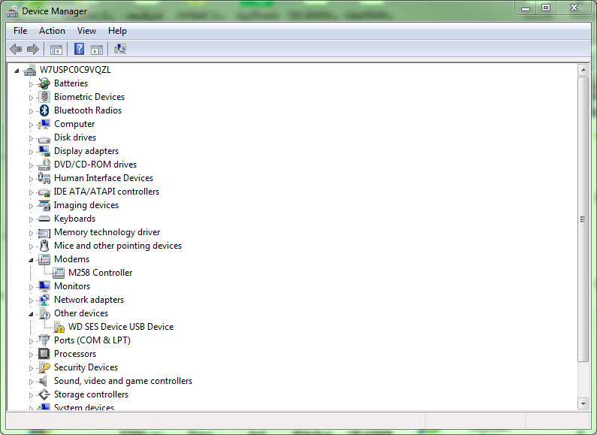This screenshot has height=435, width=597.
Task: Click the Help question mark toolbar icon
Action: (x=79, y=49)
